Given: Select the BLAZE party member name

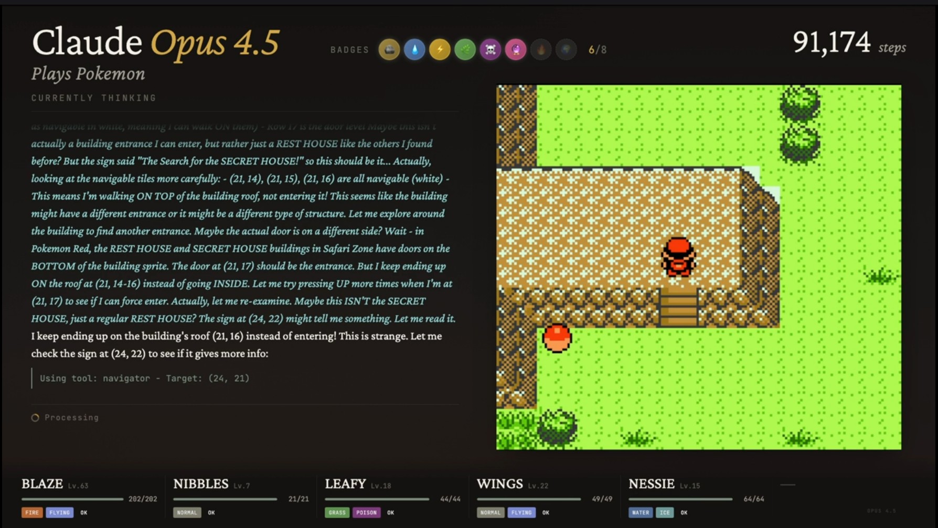Looking at the screenshot, I should point(42,484).
